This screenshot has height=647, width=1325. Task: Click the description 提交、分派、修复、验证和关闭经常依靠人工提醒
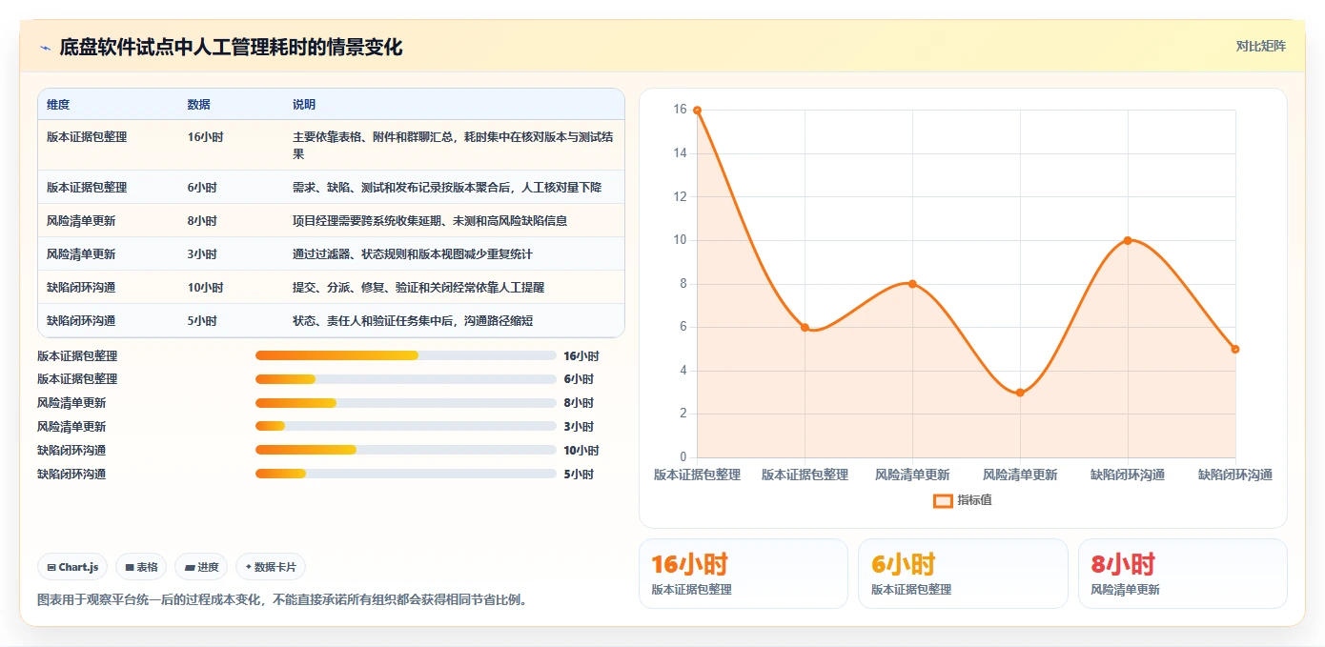[418, 288]
